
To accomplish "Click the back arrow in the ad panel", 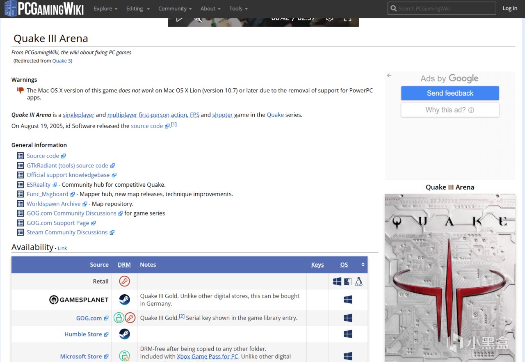I will pos(389,76).
